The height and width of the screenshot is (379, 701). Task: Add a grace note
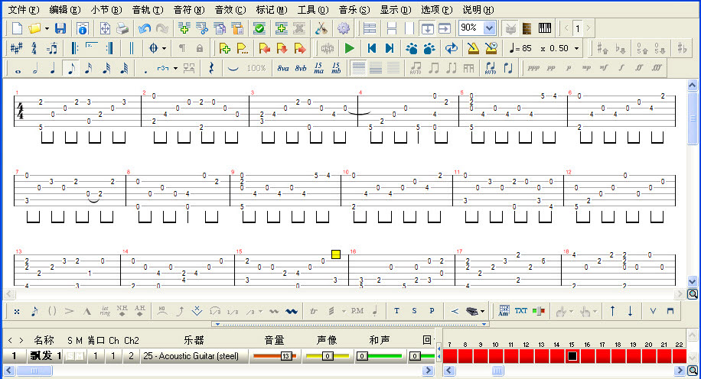coord(34,311)
